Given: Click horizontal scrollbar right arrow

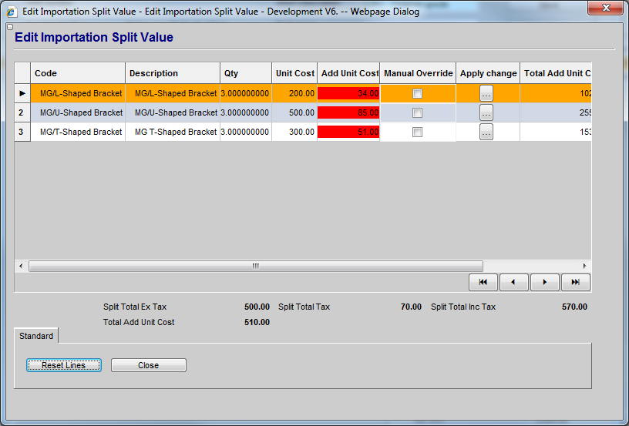Looking at the screenshot, I should [x=585, y=266].
